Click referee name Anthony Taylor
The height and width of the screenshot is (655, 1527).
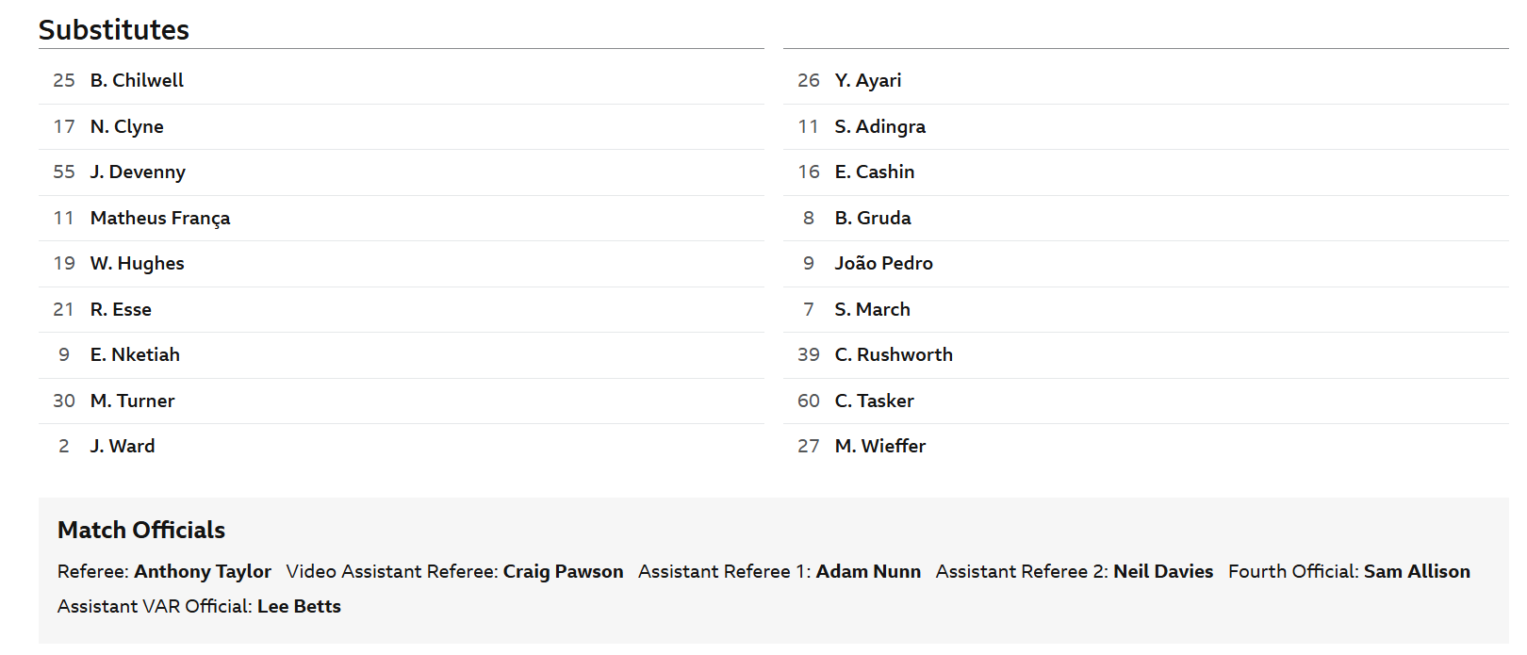(x=203, y=571)
